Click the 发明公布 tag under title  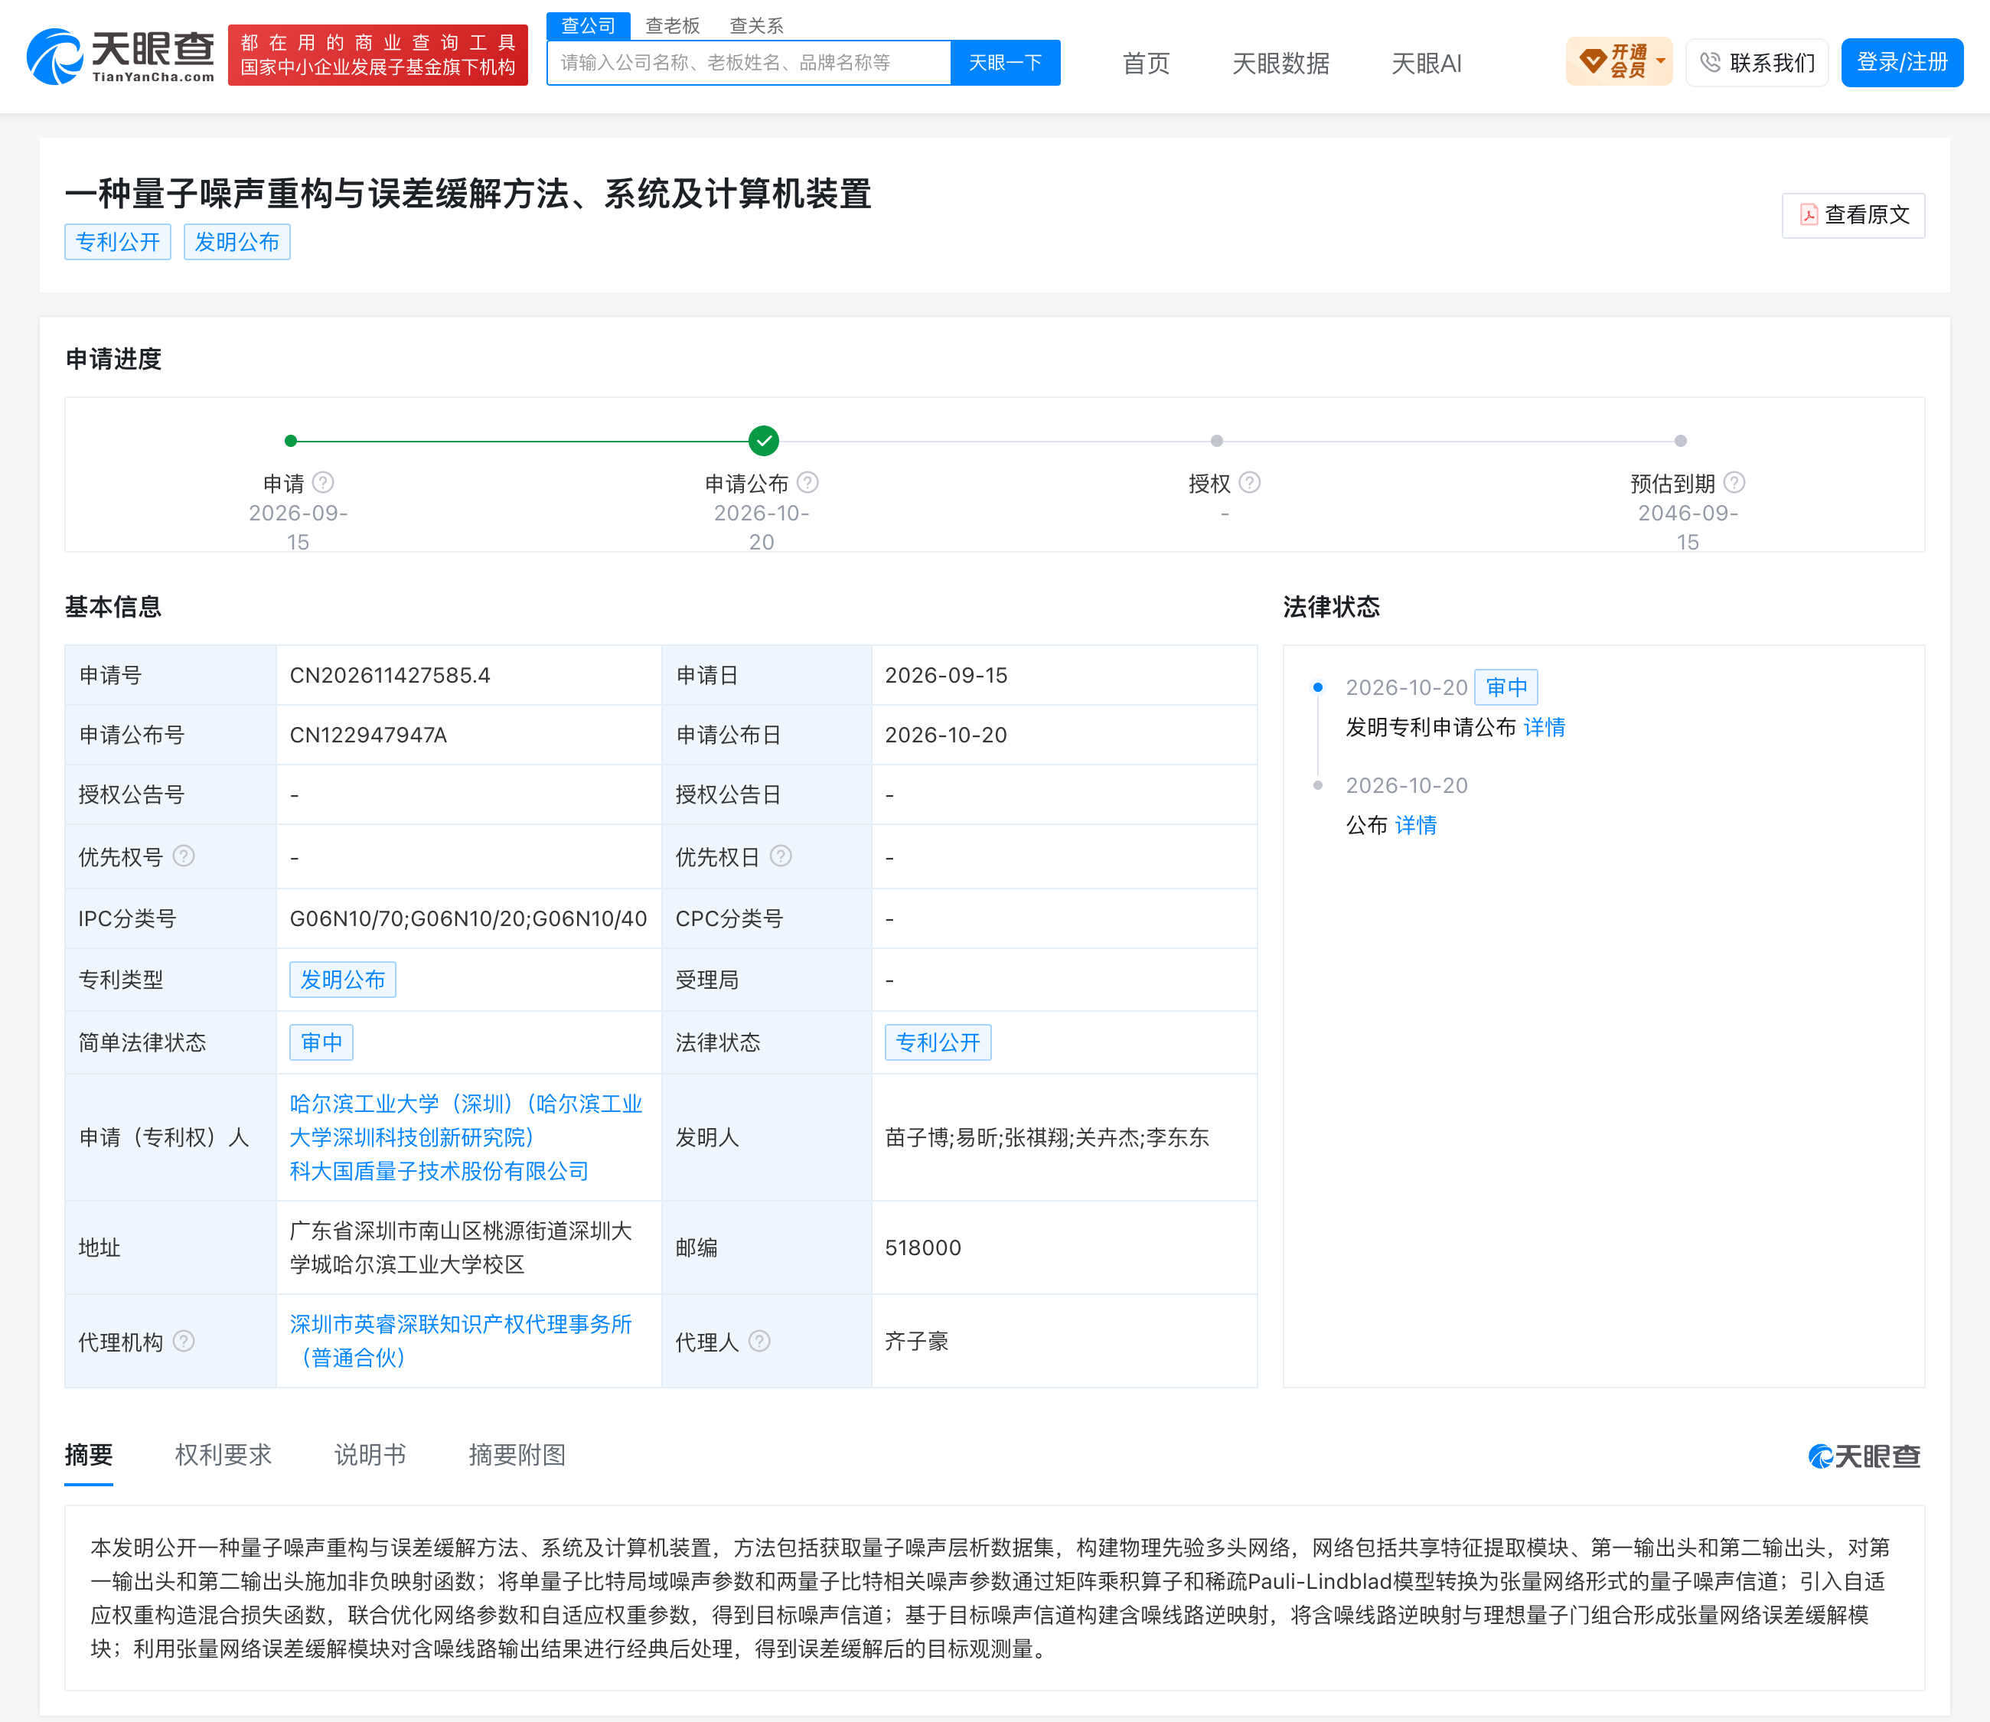237,242
